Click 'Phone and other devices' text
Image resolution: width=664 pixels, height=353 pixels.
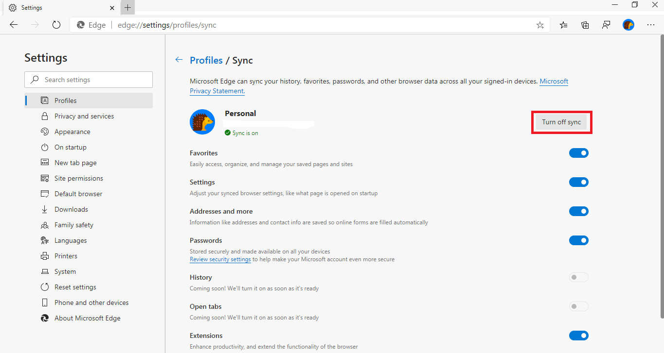coord(91,303)
